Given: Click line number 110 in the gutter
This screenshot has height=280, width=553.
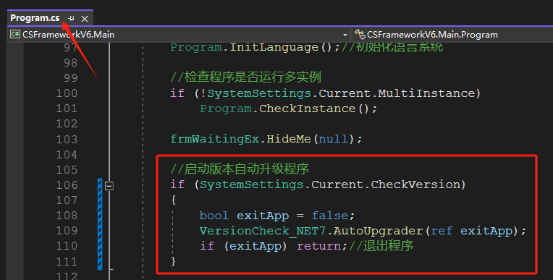Looking at the screenshot, I should pos(67,246).
